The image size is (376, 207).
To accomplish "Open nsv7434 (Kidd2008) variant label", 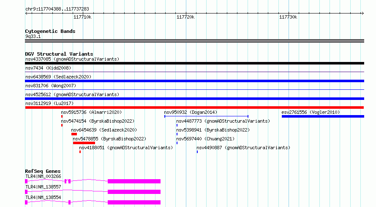I will coord(48,68).
